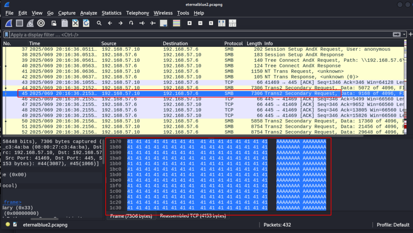Save this capture file icon
This screenshot has width=413, height=233.
pos(65,23)
